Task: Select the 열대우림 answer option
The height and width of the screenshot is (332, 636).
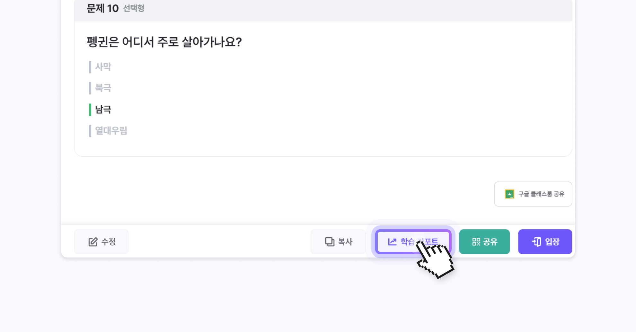Action: [111, 131]
